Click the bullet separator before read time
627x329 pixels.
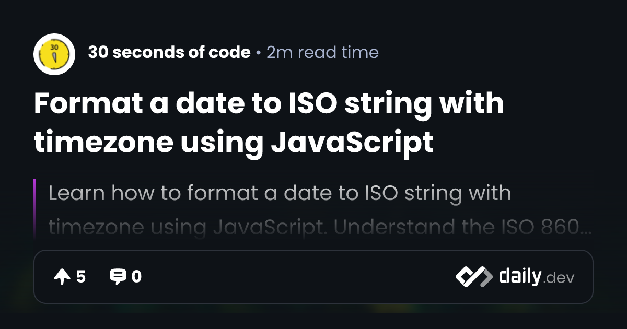[x=259, y=53]
